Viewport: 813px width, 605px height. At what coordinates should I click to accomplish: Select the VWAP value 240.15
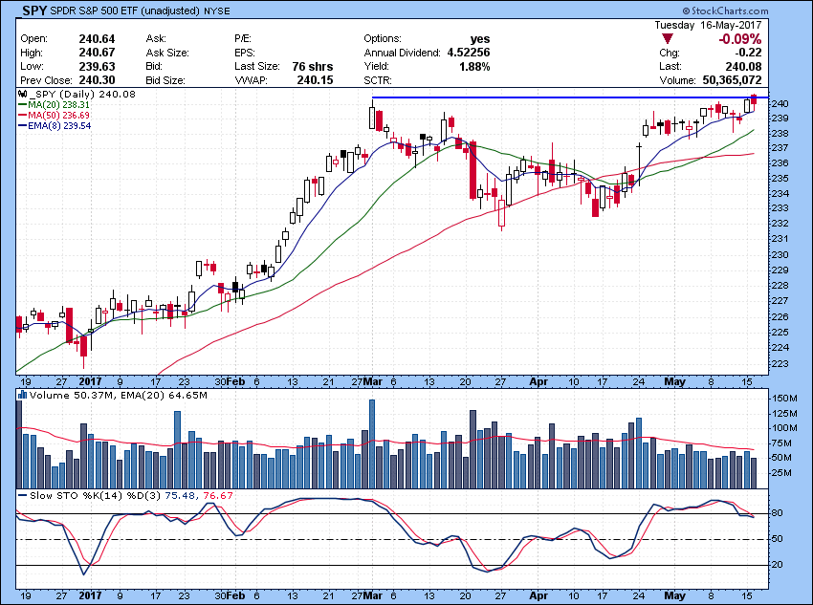316,80
